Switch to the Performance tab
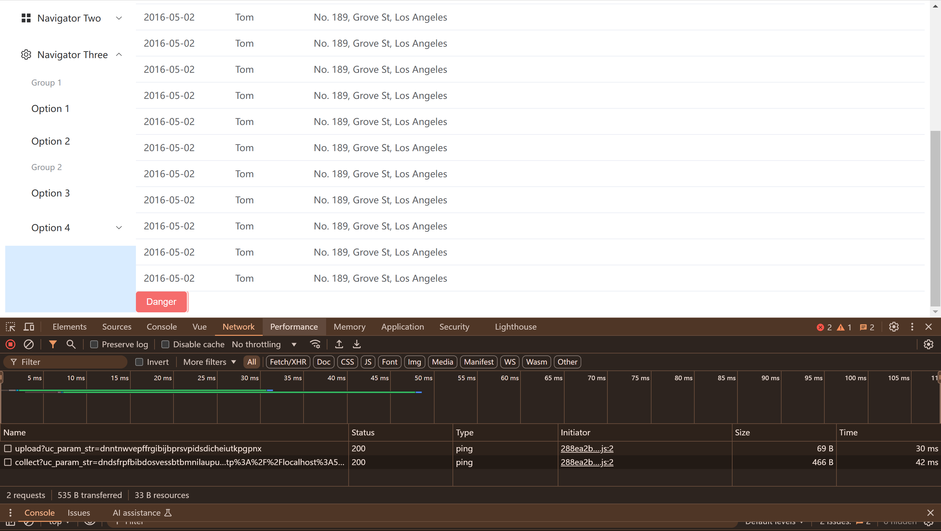Viewport: 941px width, 531px height. click(294, 327)
